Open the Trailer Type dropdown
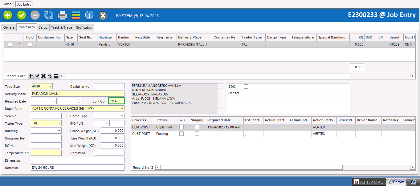 pos(59,123)
